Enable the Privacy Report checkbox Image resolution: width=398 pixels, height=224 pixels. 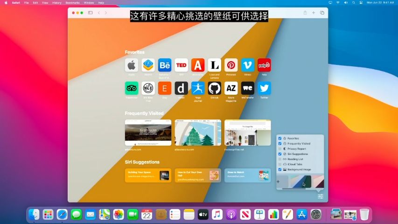[x=280, y=149]
